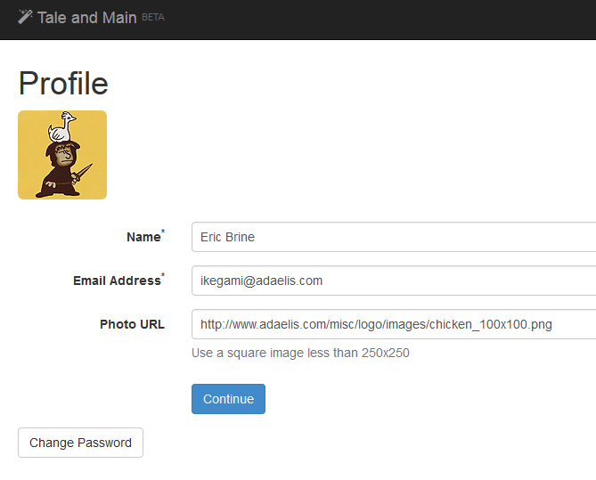Focus the Email Address input field
Image resolution: width=596 pixels, height=480 pixels.
(392, 281)
